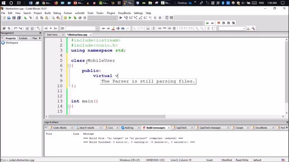Screen dimensions: 289x162
Task: Click the wrench options icon
Action: click(x=253, y=28)
